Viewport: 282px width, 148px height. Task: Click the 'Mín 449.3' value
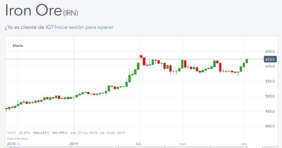(60, 133)
